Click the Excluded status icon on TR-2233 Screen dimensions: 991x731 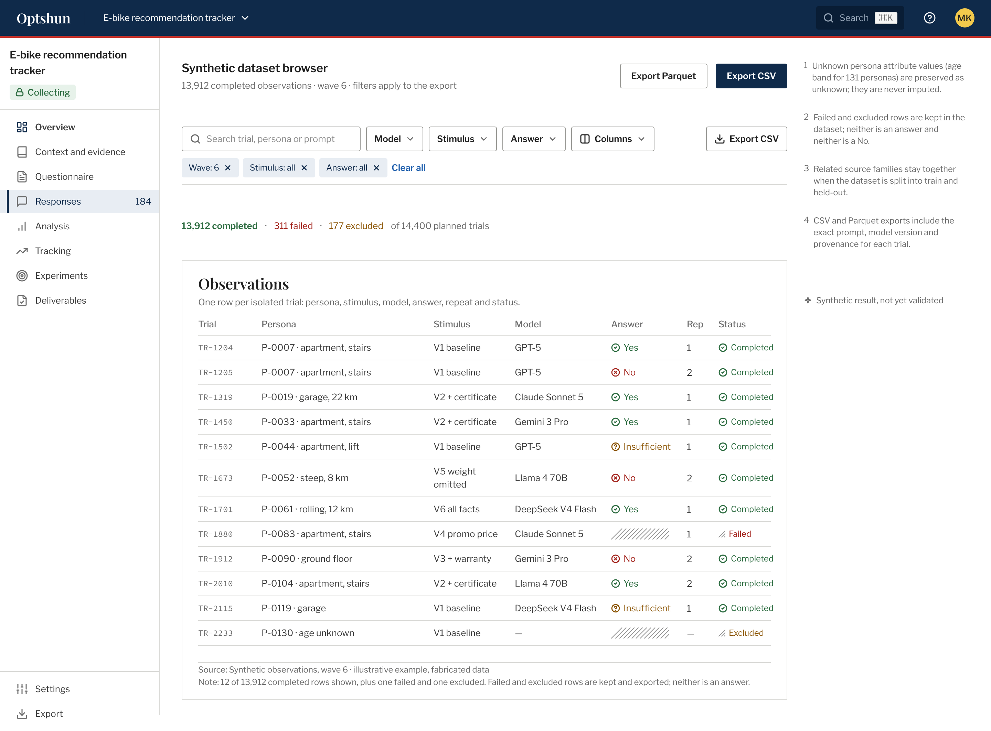(x=722, y=633)
